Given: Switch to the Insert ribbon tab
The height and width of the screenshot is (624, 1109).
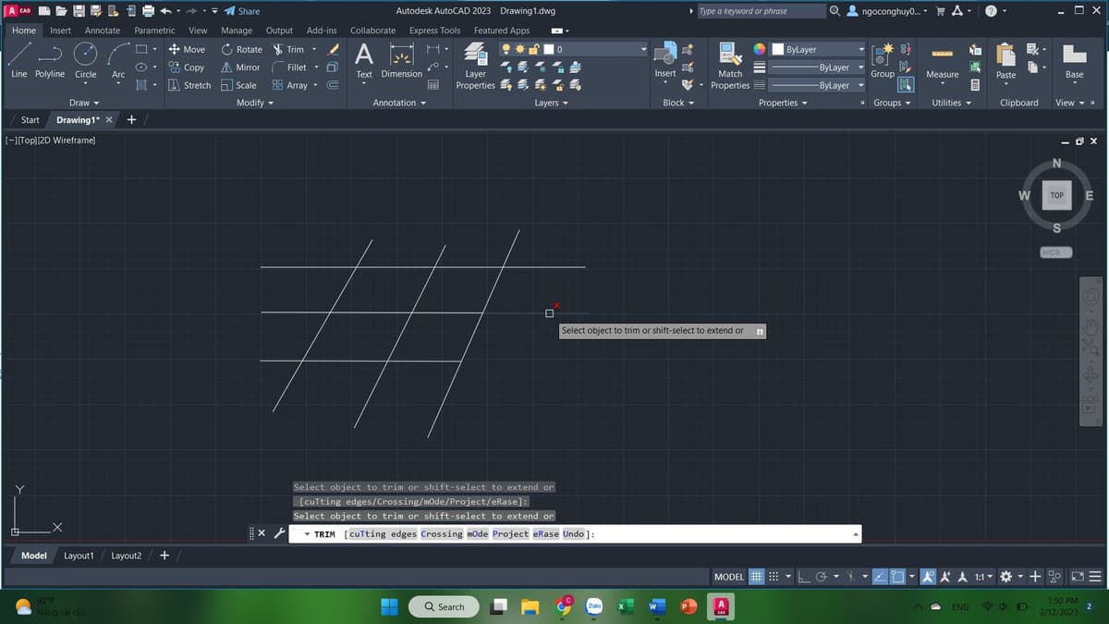Looking at the screenshot, I should tap(60, 31).
